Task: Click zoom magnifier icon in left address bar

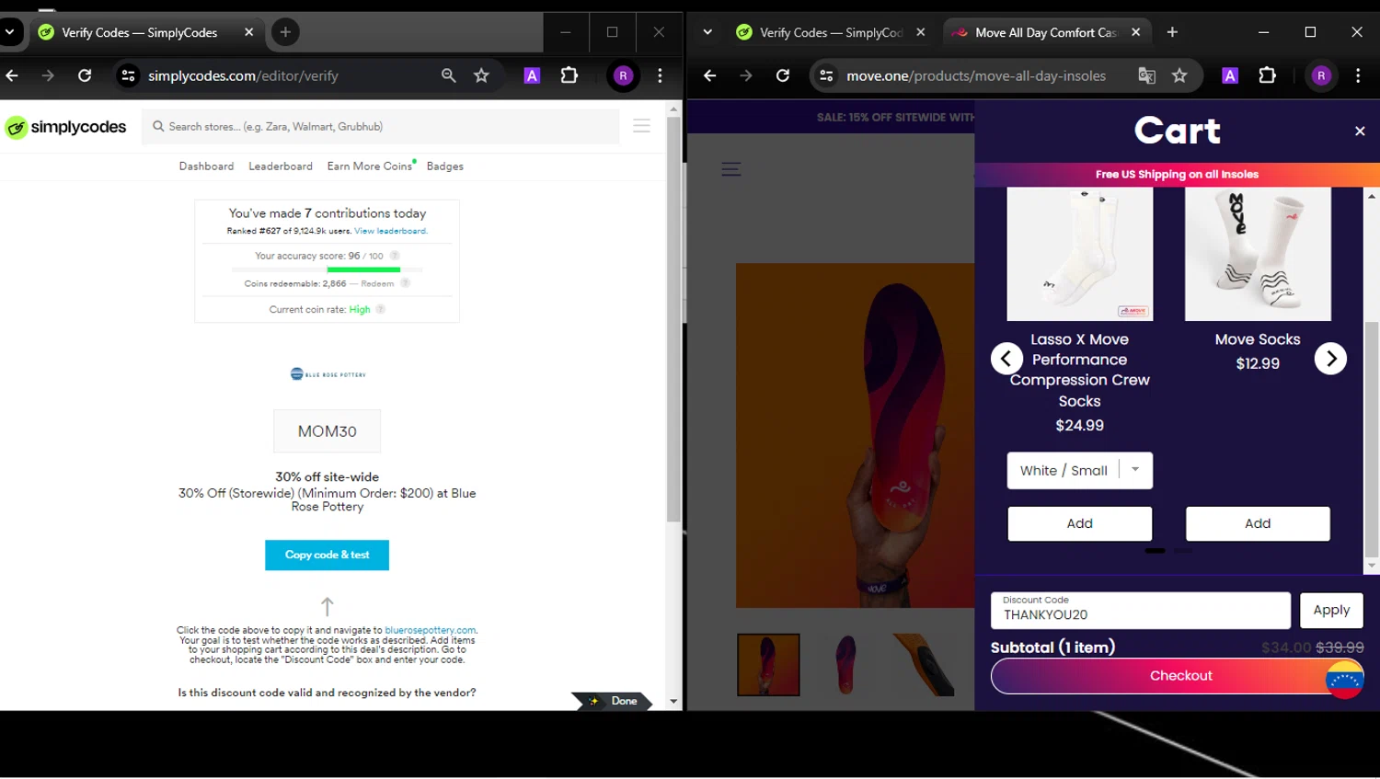Action: pos(448,75)
